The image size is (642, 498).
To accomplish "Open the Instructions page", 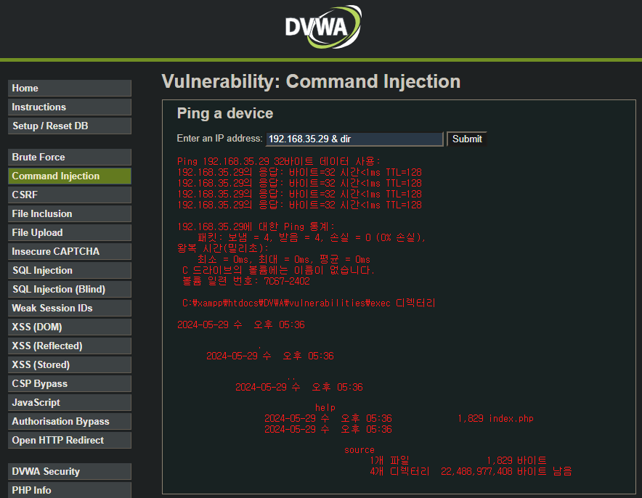I will point(70,107).
